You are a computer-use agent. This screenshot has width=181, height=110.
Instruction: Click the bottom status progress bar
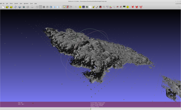pyautogui.click(x=136, y=109)
